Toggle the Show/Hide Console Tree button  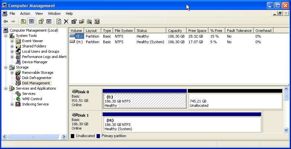click(x=31, y=21)
